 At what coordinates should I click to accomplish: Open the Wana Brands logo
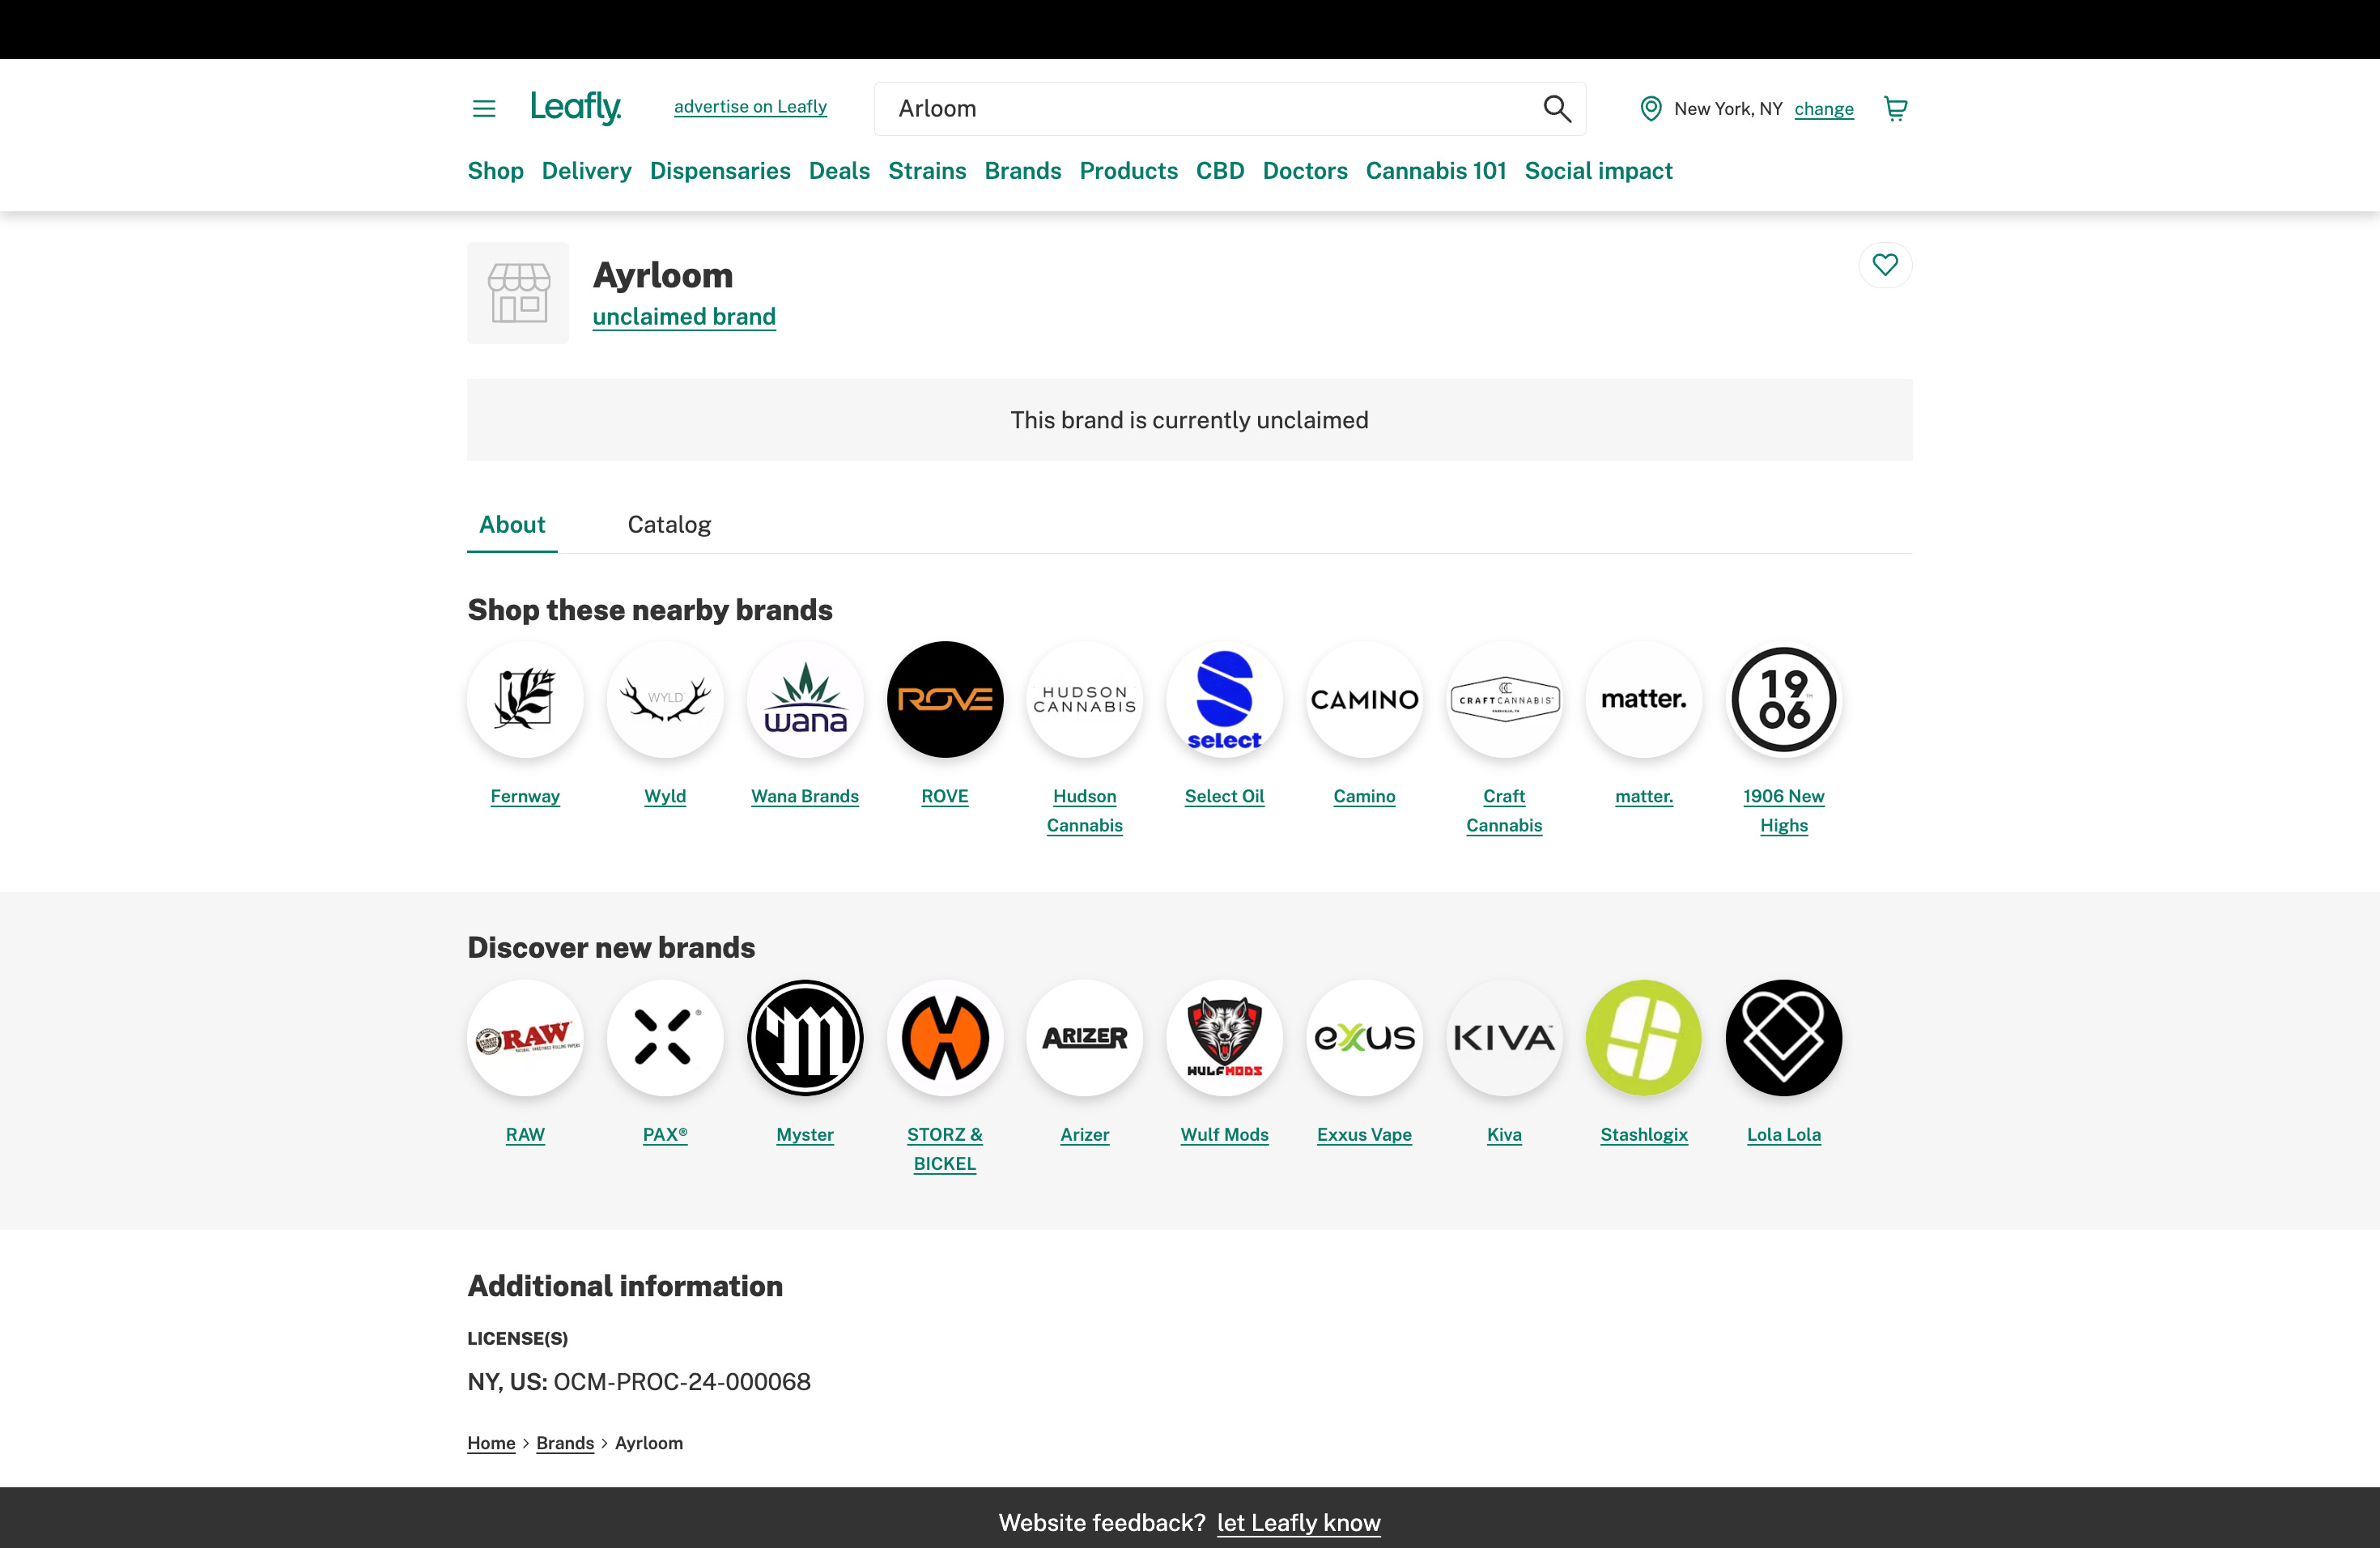pyautogui.click(x=805, y=699)
